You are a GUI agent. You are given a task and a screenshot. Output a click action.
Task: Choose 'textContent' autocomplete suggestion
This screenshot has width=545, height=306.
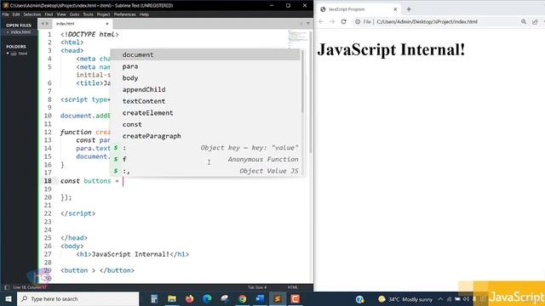click(x=205, y=101)
